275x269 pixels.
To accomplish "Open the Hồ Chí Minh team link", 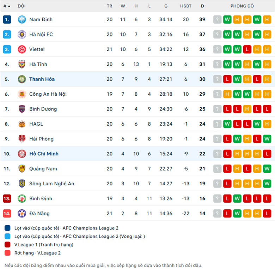I will click(x=44, y=154).
